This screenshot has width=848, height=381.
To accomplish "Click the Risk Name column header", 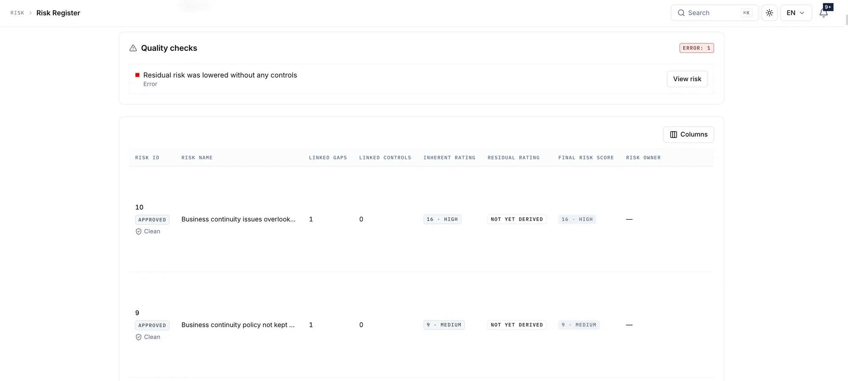I will (x=197, y=157).
